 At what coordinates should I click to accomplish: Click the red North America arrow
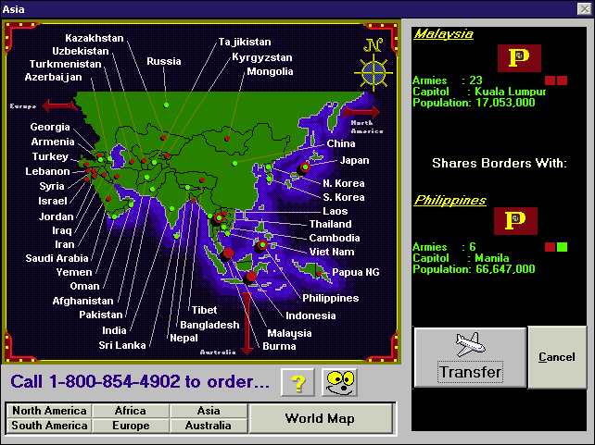pyautogui.click(x=361, y=112)
